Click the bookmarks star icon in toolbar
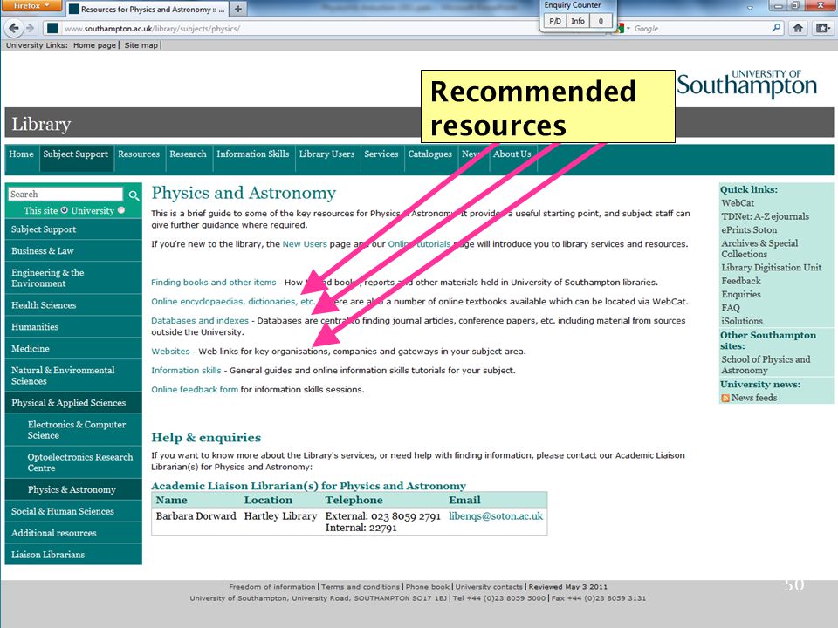Screen dimensions: 838x628 822,28
